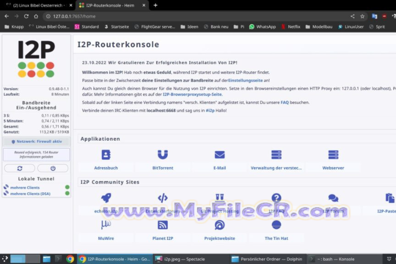The height and width of the screenshot is (264, 396).
Task: Open the Startseite bookmark
Action: pos(117,26)
